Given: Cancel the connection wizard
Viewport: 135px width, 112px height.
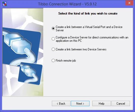Looking at the screenshot, I should coord(121,103).
